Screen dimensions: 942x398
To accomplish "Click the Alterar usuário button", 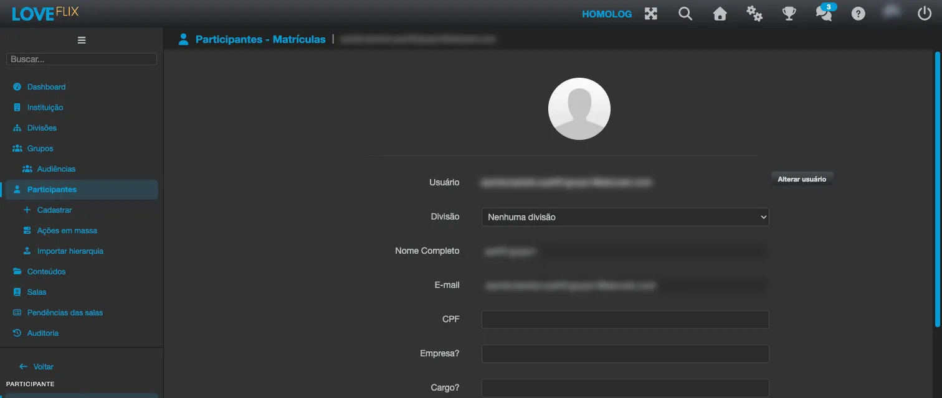I will 802,179.
